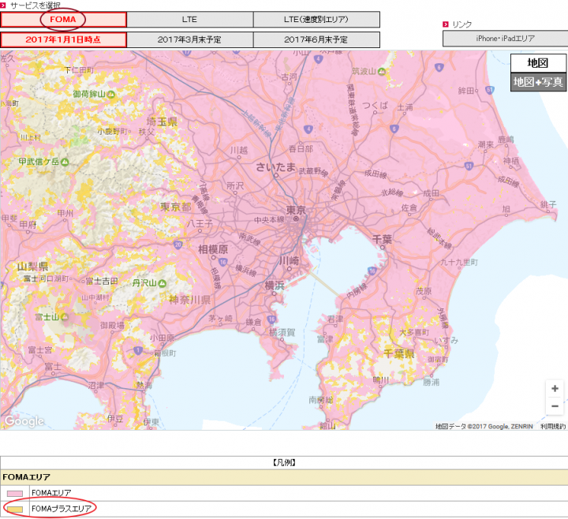Click the FOMAプラスエリア legend text
Viewport: 568px width, 519px height.
click(x=62, y=509)
